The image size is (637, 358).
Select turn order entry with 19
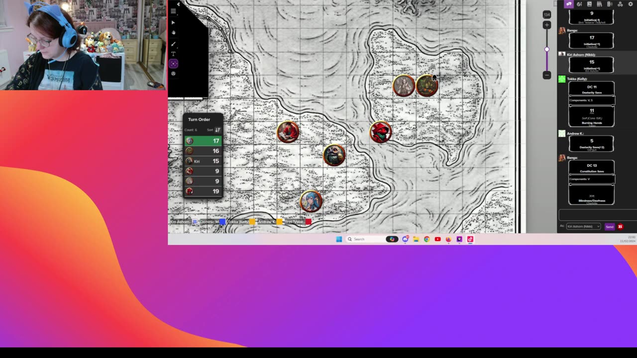[203, 191]
